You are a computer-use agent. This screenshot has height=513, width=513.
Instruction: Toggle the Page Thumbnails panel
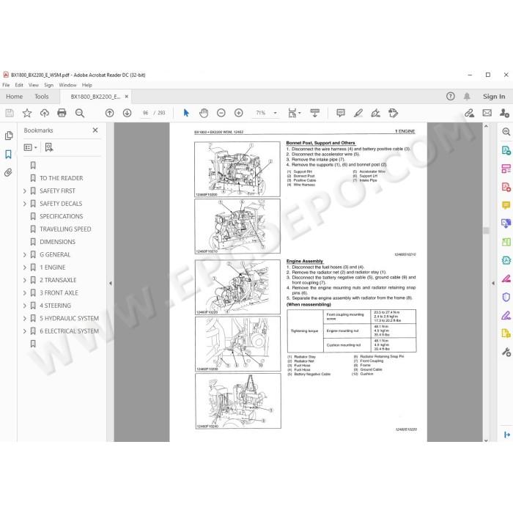[9, 136]
